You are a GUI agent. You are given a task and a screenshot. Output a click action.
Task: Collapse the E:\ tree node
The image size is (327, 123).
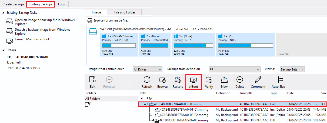tap(142, 99)
